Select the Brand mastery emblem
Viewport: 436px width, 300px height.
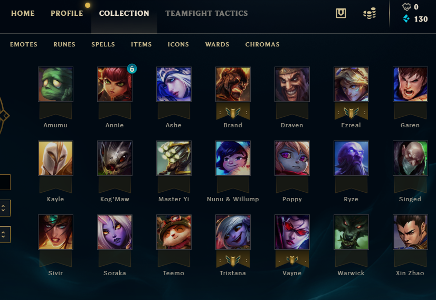[233, 112]
